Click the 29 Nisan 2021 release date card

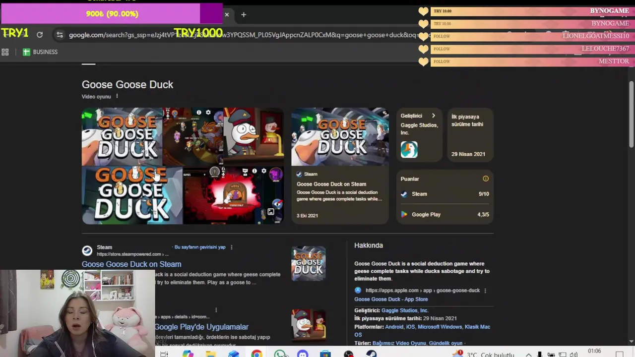[470, 135]
